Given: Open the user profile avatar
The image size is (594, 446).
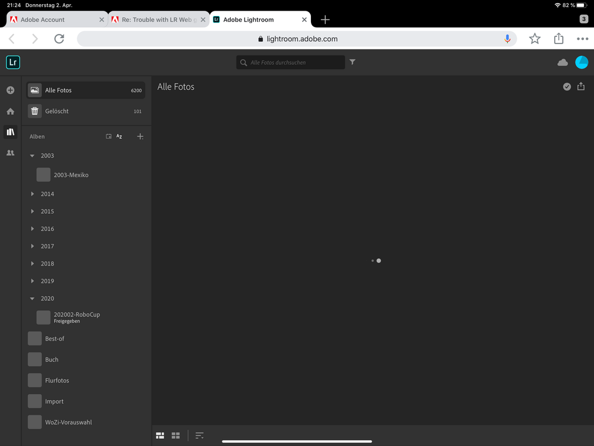Looking at the screenshot, I should coord(582,62).
